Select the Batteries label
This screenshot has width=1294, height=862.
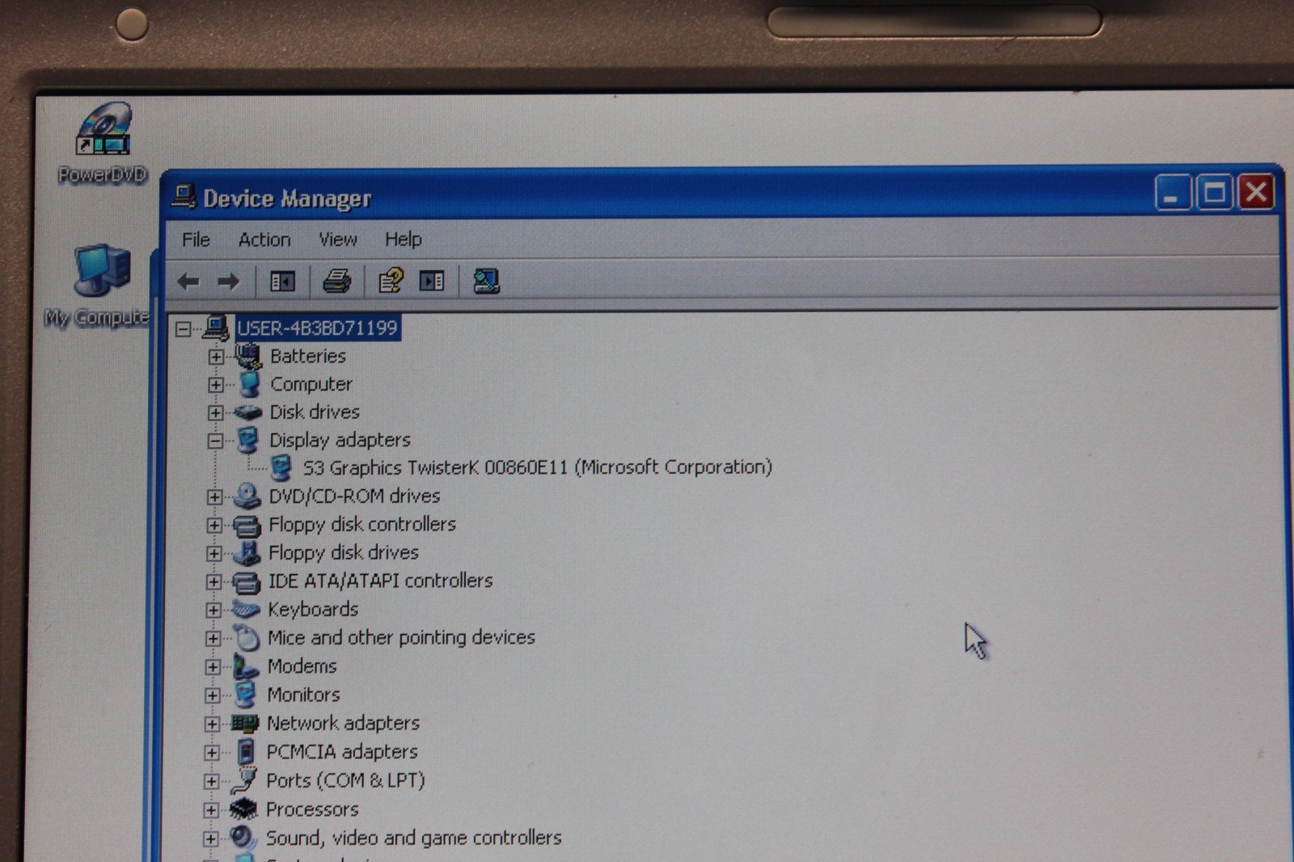(x=308, y=356)
